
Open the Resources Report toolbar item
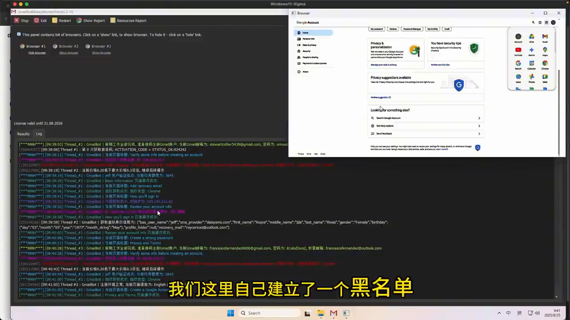[x=128, y=20]
